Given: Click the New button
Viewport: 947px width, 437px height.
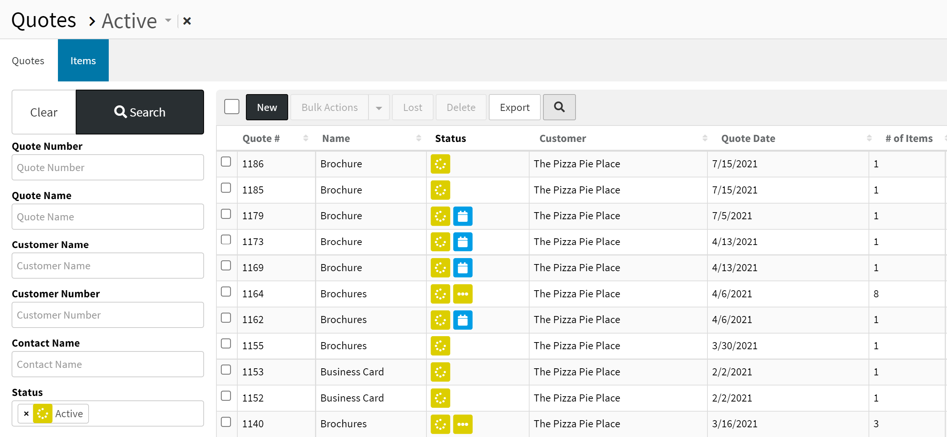Looking at the screenshot, I should [x=267, y=107].
